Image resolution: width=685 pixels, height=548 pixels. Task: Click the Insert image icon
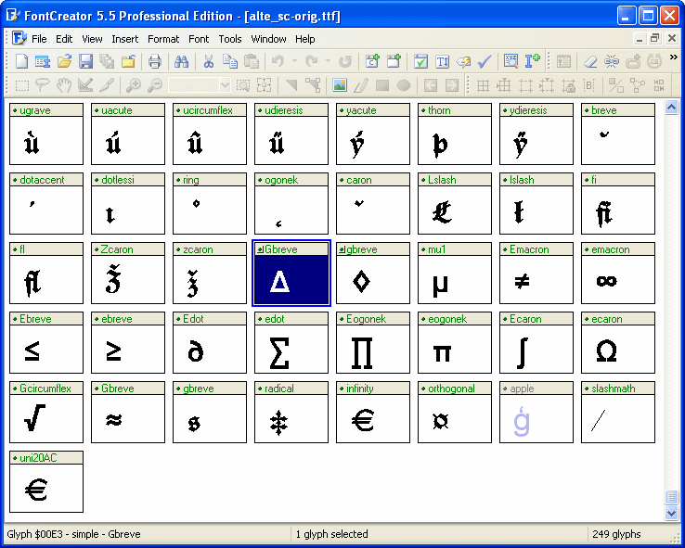pyautogui.click(x=340, y=85)
